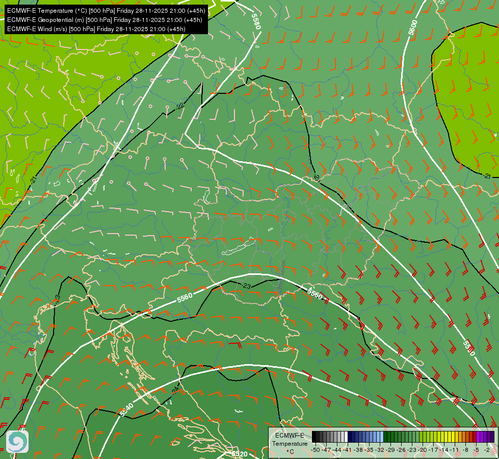
Task: Pick the lightest blue swatch above the -32 label
Action: coord(382,437)
